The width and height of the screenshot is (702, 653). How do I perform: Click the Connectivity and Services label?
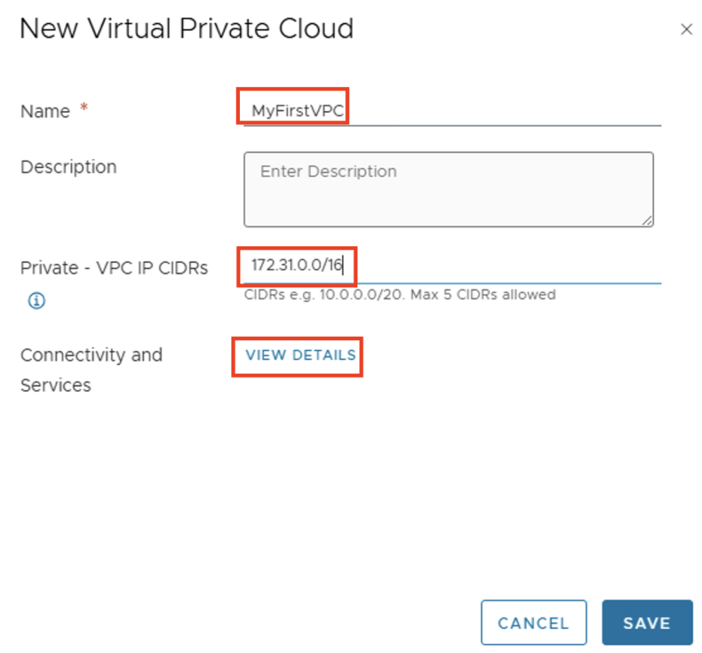pyautogui.click(x=90, y=370)
